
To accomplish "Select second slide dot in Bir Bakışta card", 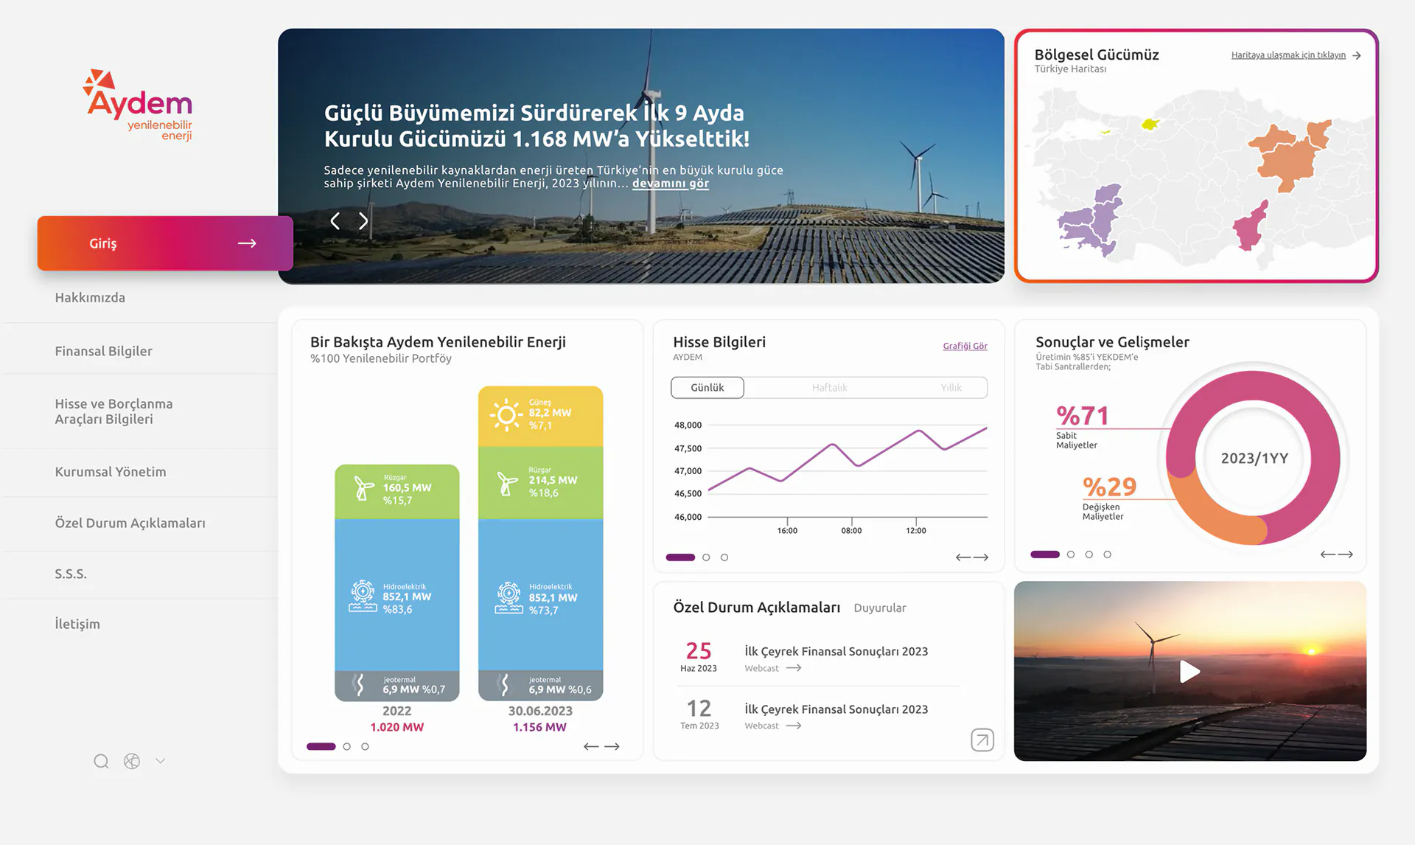I will [x=347, y=747].
